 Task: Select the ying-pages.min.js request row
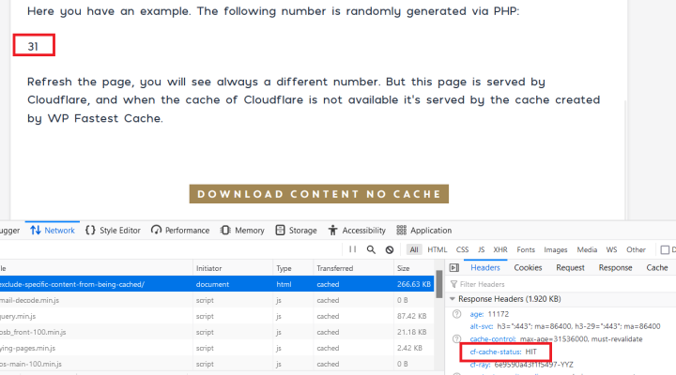tap(217, 348)
